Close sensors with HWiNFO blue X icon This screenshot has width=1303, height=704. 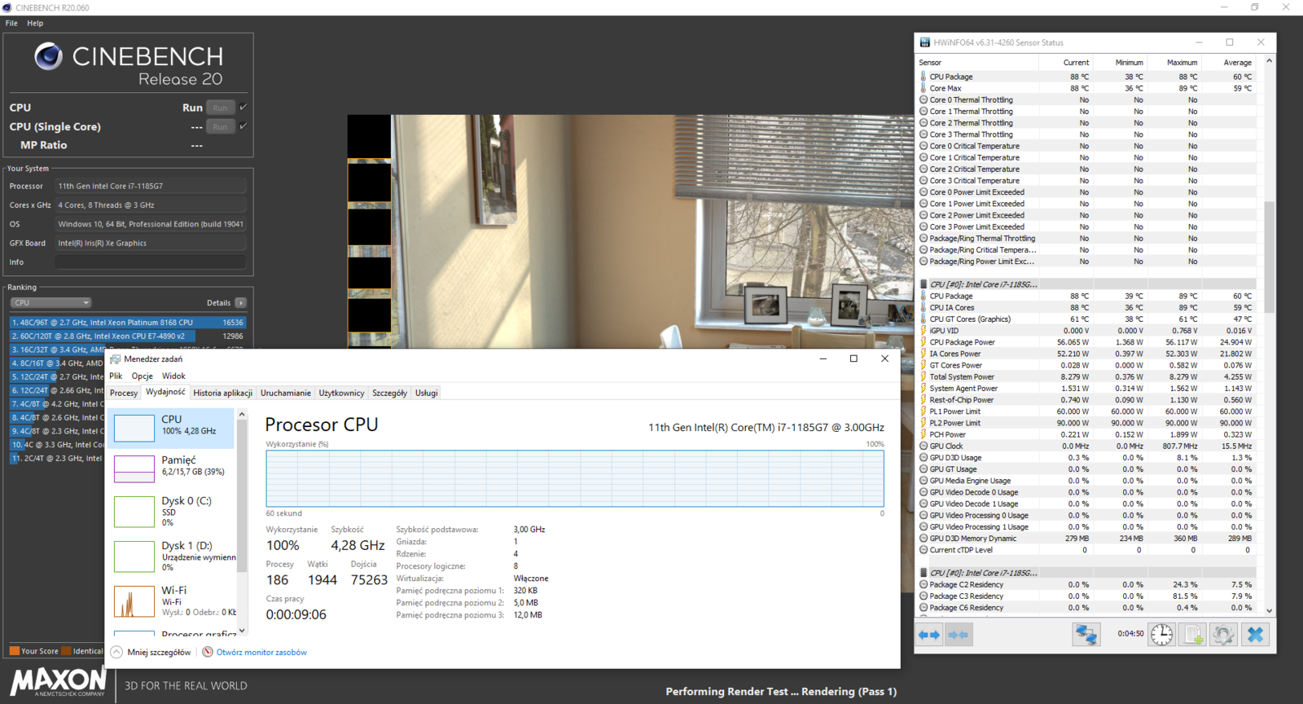point(1255,634)
